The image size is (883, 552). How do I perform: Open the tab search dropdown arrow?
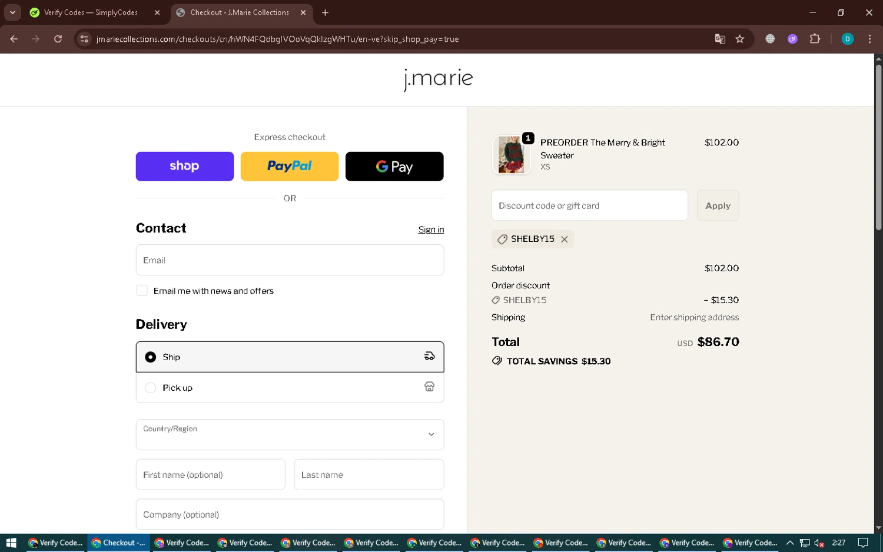12,12
